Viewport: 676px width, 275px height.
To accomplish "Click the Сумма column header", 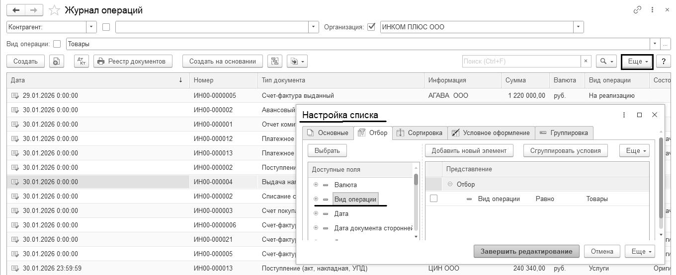I will tap(525, 80).
